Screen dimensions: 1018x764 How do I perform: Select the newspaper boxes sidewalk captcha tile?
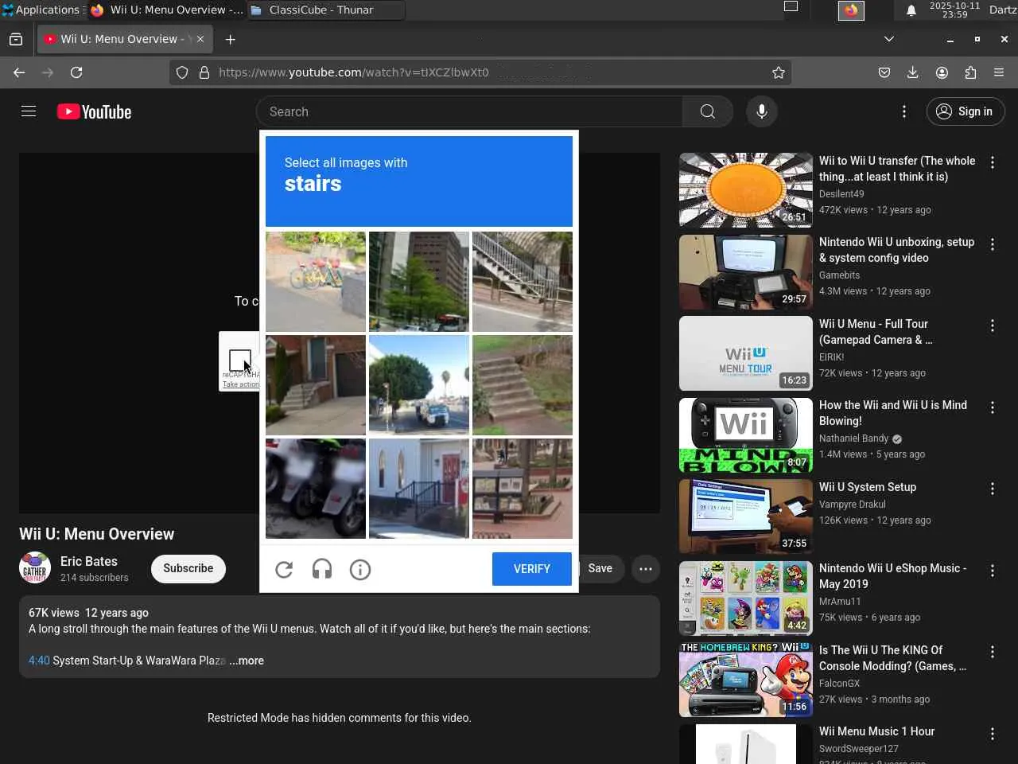(523, 489)
